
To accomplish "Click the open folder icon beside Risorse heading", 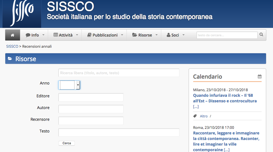I will 10,59.
